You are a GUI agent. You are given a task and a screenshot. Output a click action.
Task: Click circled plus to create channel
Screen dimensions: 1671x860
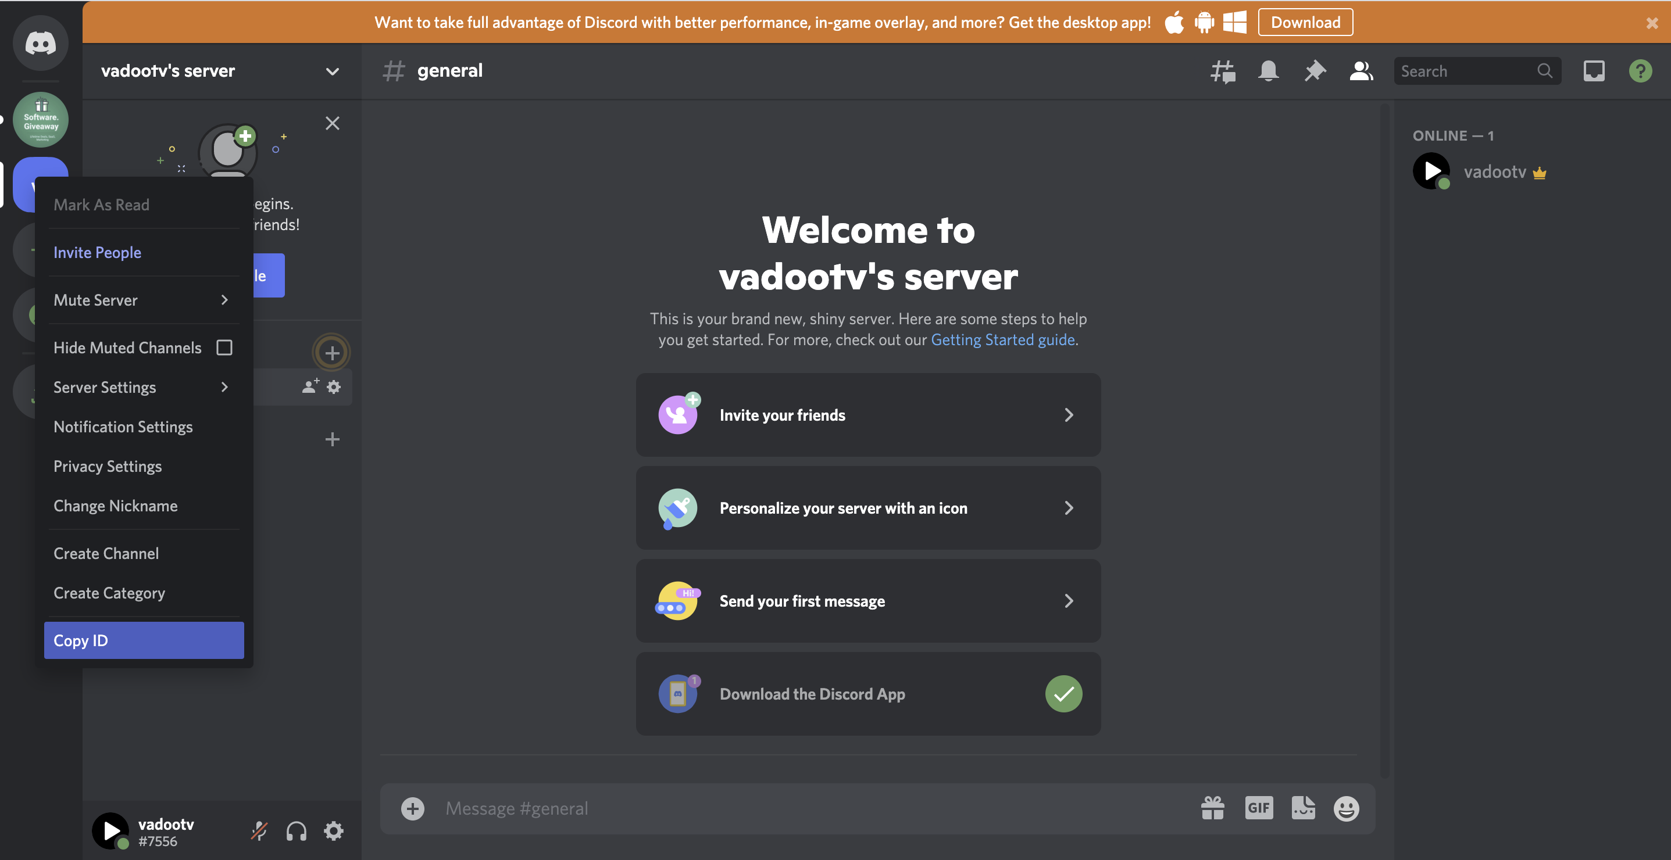pyautogui.click(x=332, y=353)
